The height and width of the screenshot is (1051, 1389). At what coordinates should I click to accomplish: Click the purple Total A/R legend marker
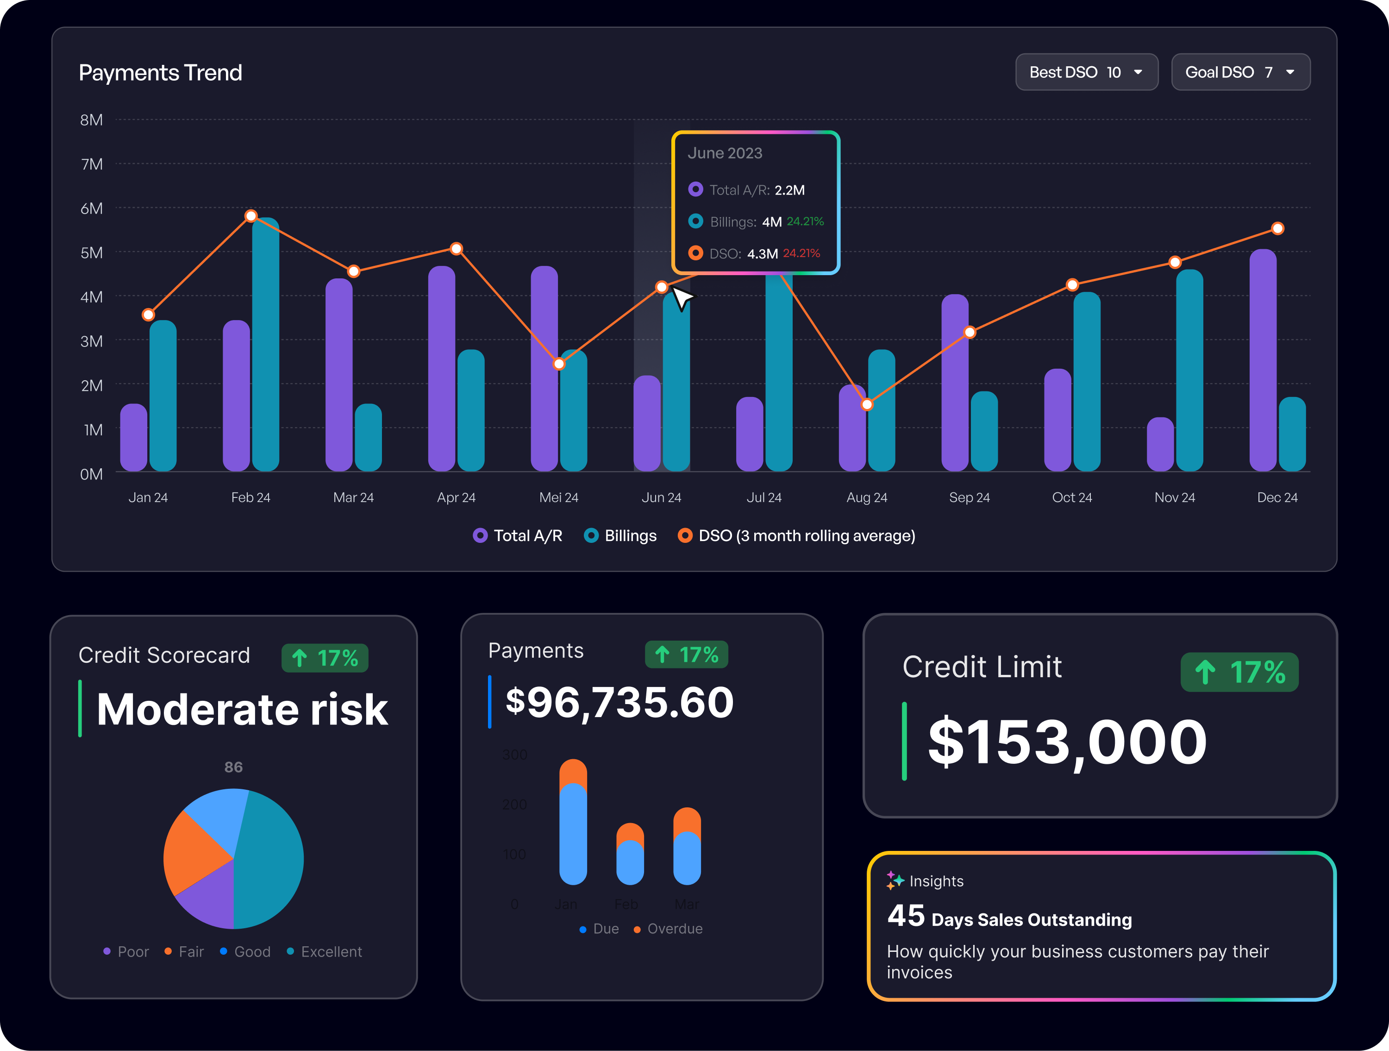pos(481,536)
